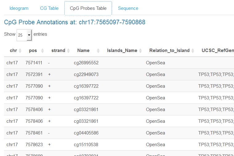
Task: Click position value 7578461
Action: [x=34, y=133]
